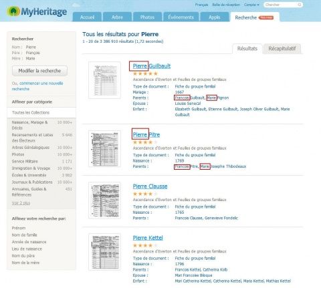Open the Pierre Pitre document thumbnail
This screenshot has width=321, height=288.
click(x=104, y=148)
